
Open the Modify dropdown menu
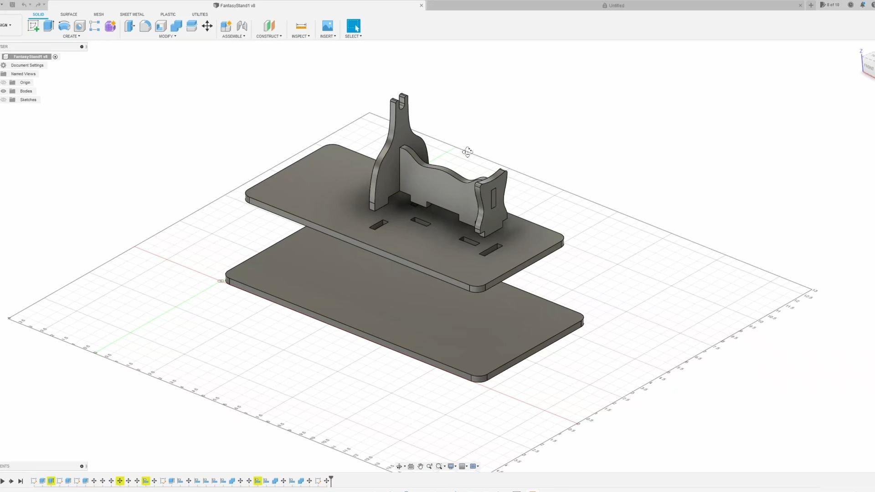(x=168, y=36)
